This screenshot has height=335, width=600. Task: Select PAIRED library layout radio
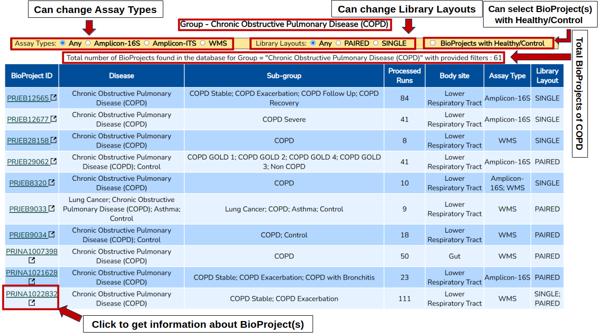click(x=338, y=43)
